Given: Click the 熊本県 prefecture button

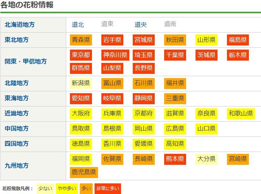Looking at the screenshot, I should [175, 159].
